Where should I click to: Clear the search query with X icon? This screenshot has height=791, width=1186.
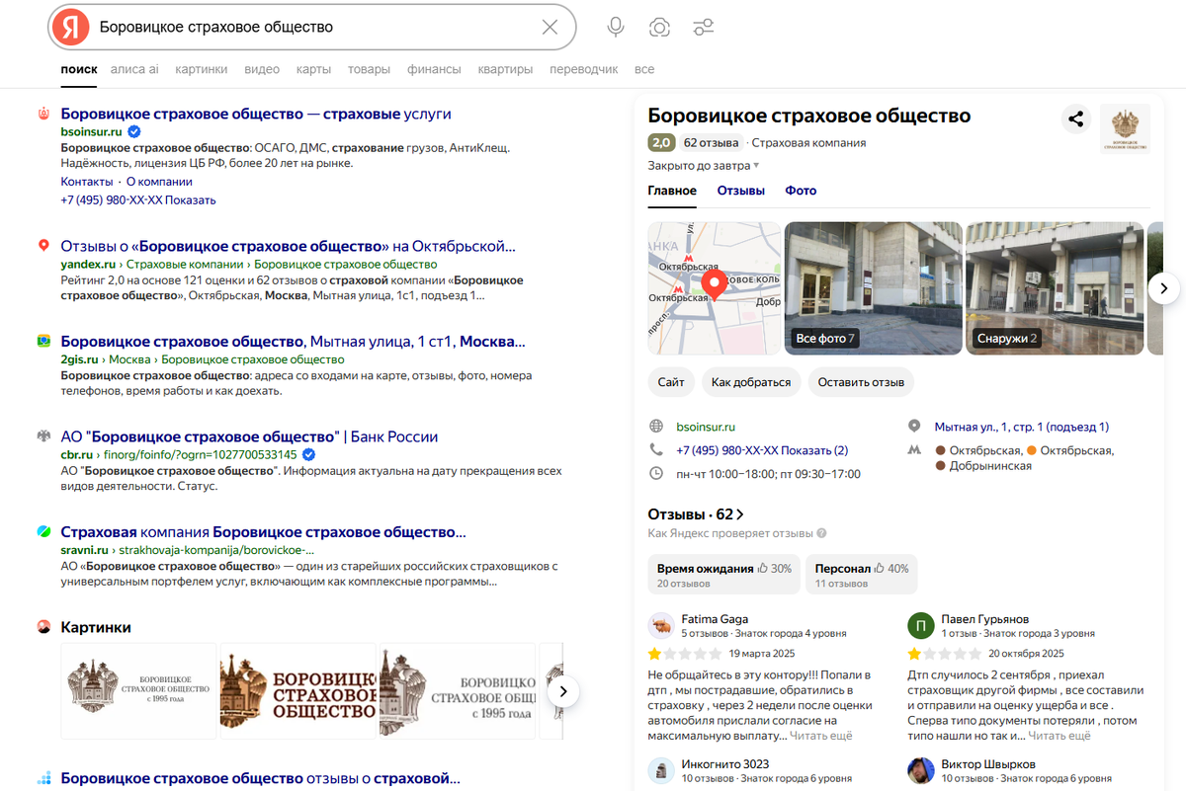pos(551,28)
